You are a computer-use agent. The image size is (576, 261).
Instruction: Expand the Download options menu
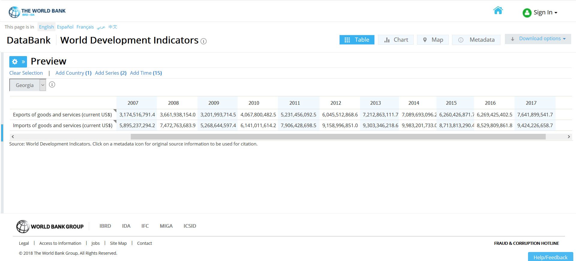tap(538, 39)
